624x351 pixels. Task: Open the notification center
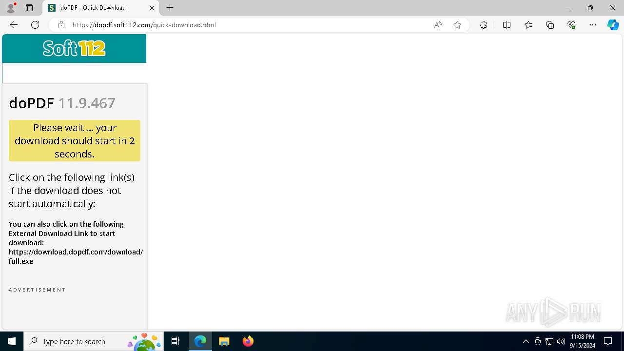tap(608, 341)
